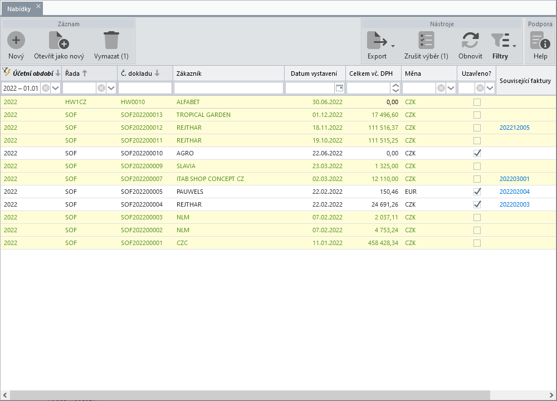Click the Zákazník column header
Screen dimensions: 557x401
(229, 74)
